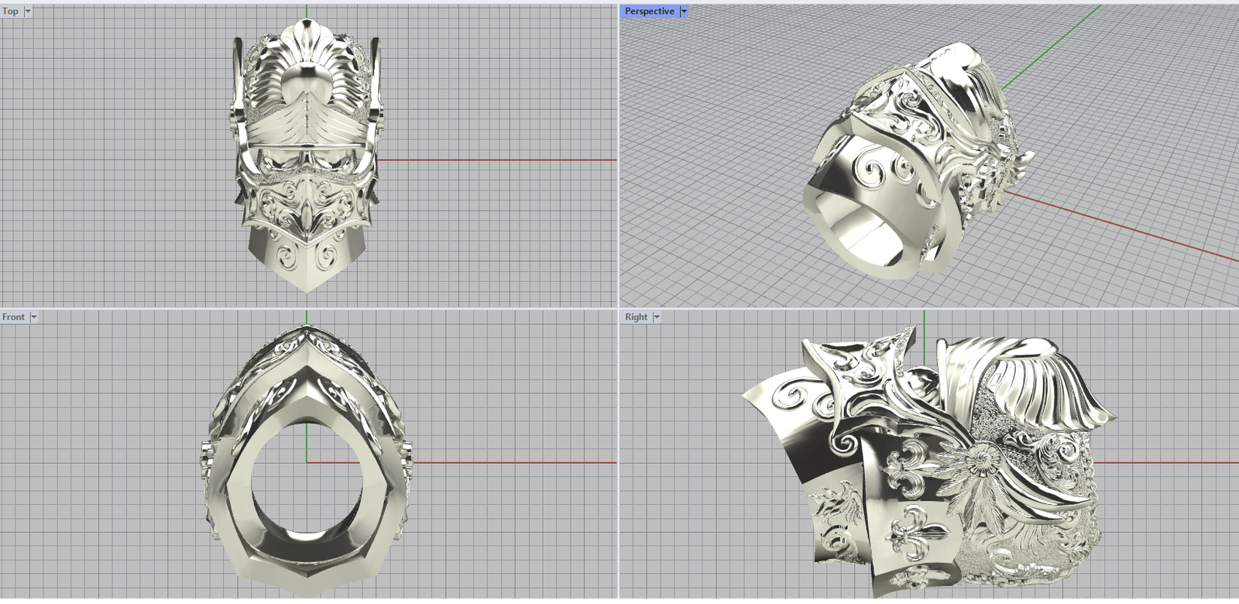
Task: Click the Right viewport title label
Action: [636, 317]
